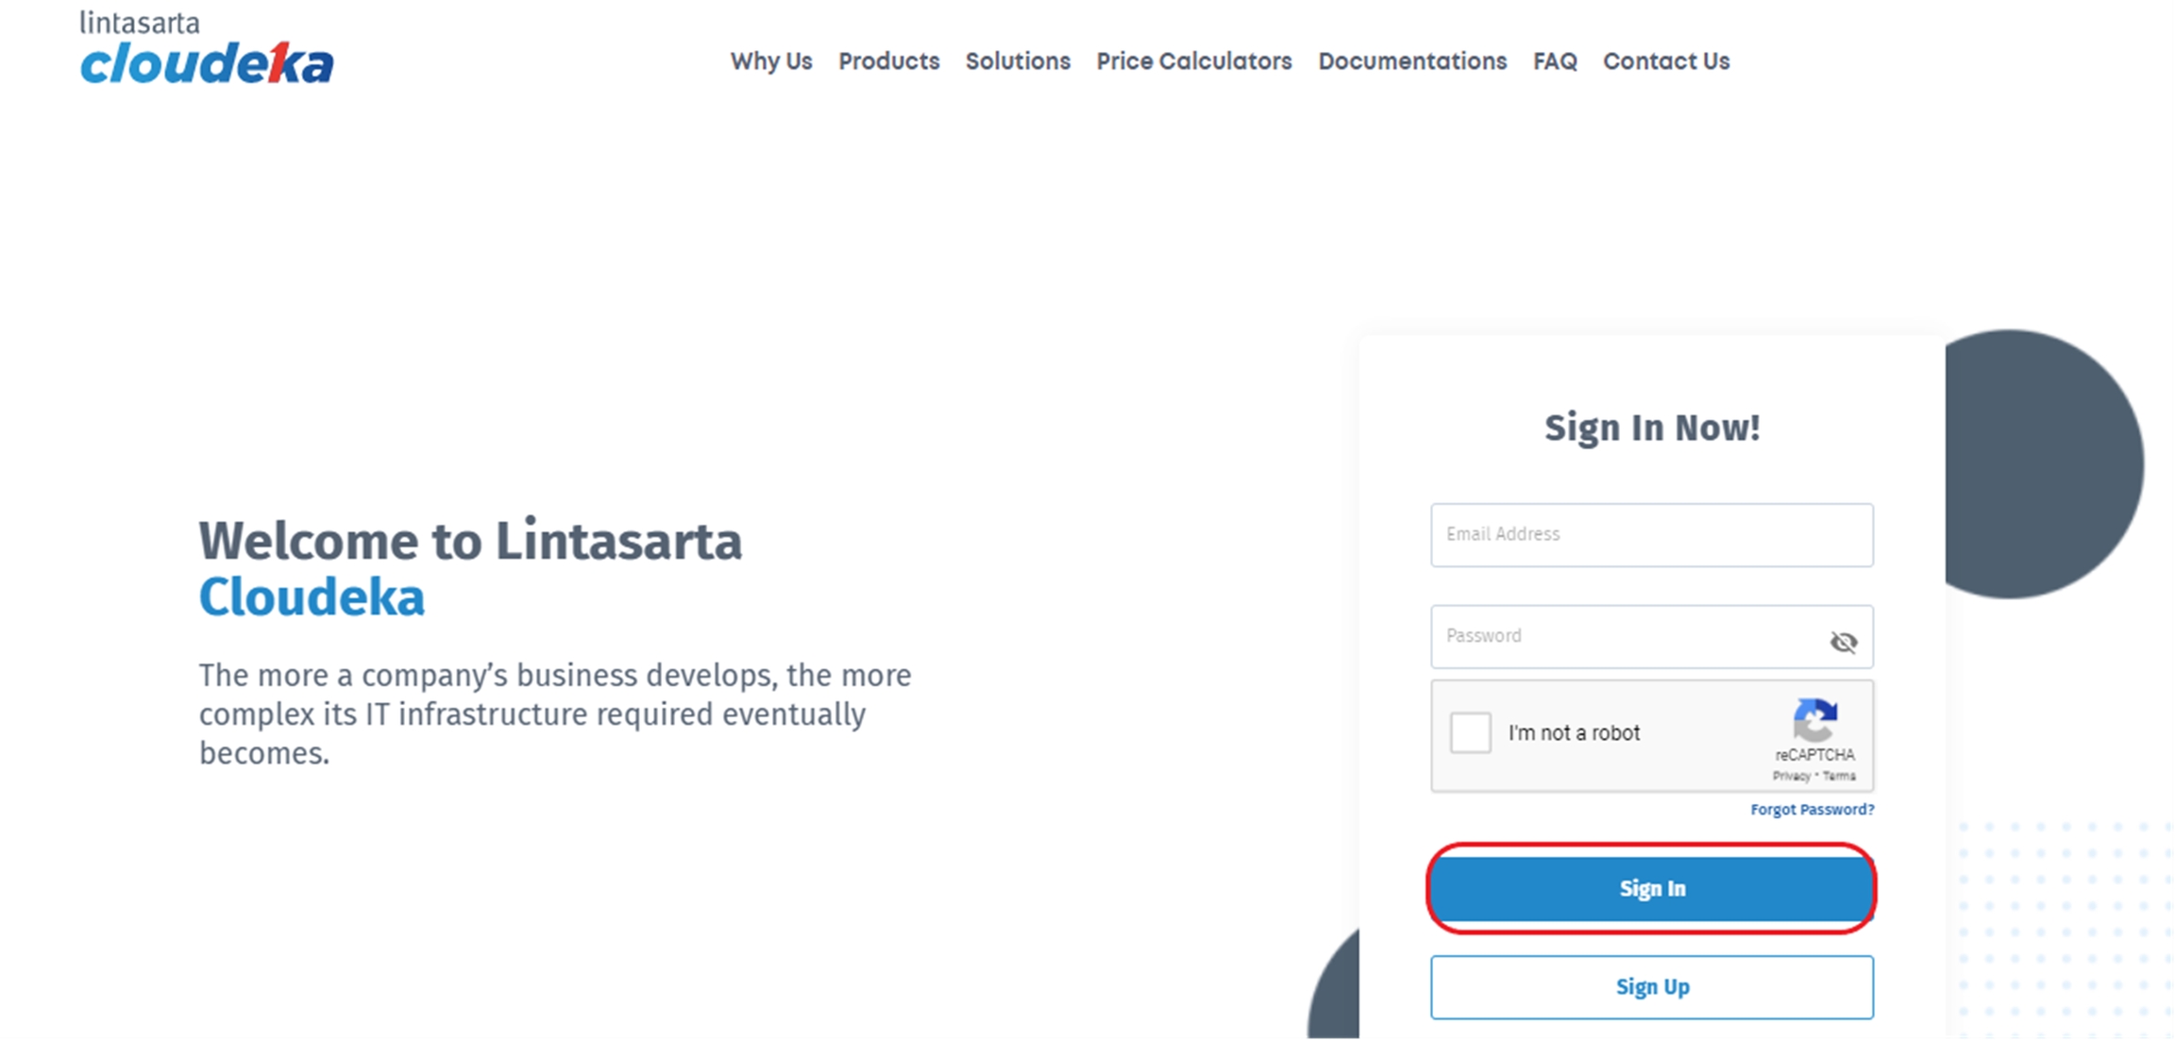Click the reCAPTCHA logo icon
The height and width of the screenshot is (1040, 2175).
(1814, 720)
